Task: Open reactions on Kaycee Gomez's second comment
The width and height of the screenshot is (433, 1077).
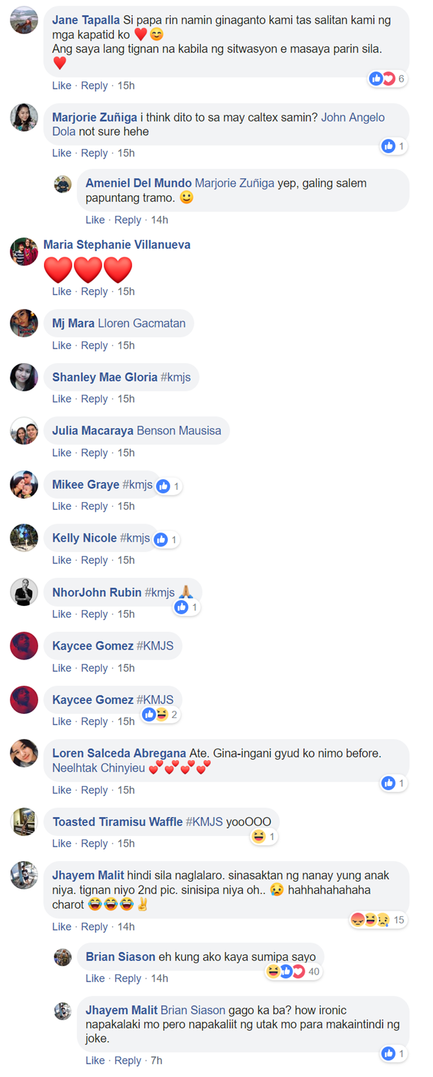Action: tap(160, 715)
